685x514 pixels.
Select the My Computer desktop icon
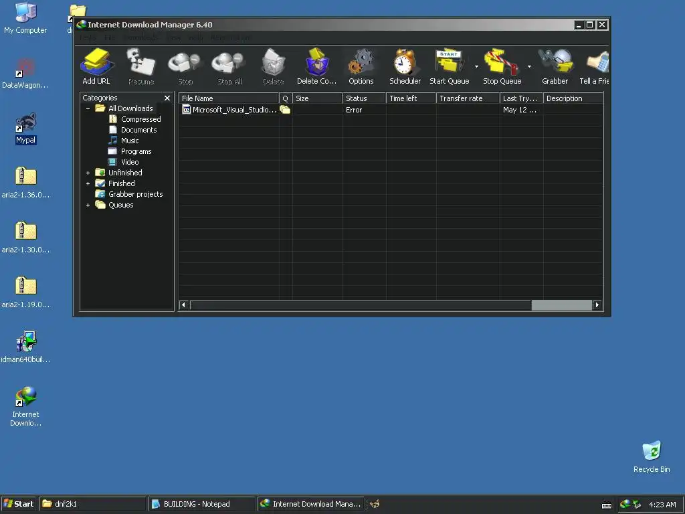(25, 19)
